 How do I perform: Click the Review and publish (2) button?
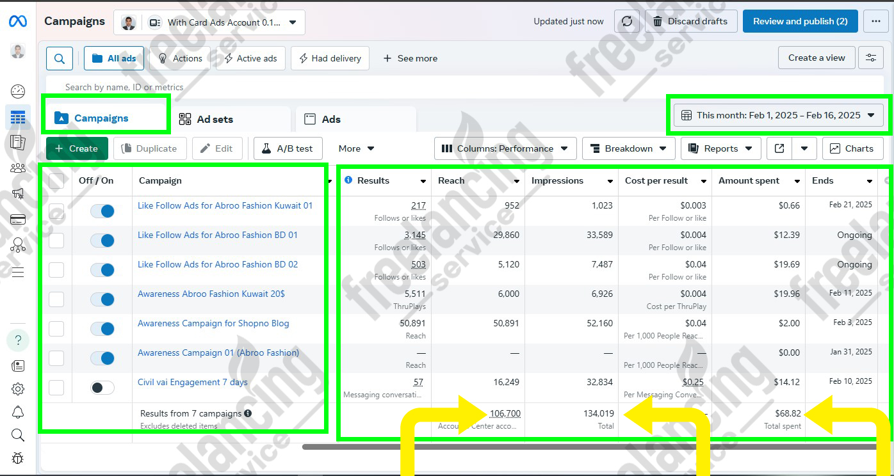tap(801, 21)
